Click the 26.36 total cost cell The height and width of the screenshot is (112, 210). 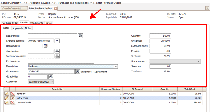point(190,98)
